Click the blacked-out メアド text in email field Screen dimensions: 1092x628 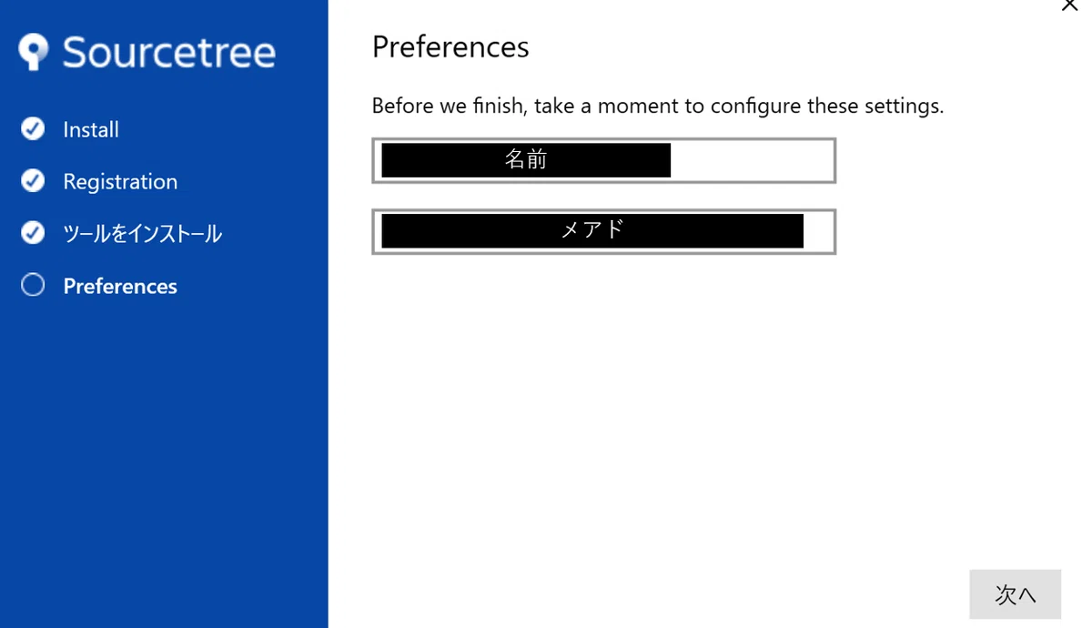[x=592, y=230]
